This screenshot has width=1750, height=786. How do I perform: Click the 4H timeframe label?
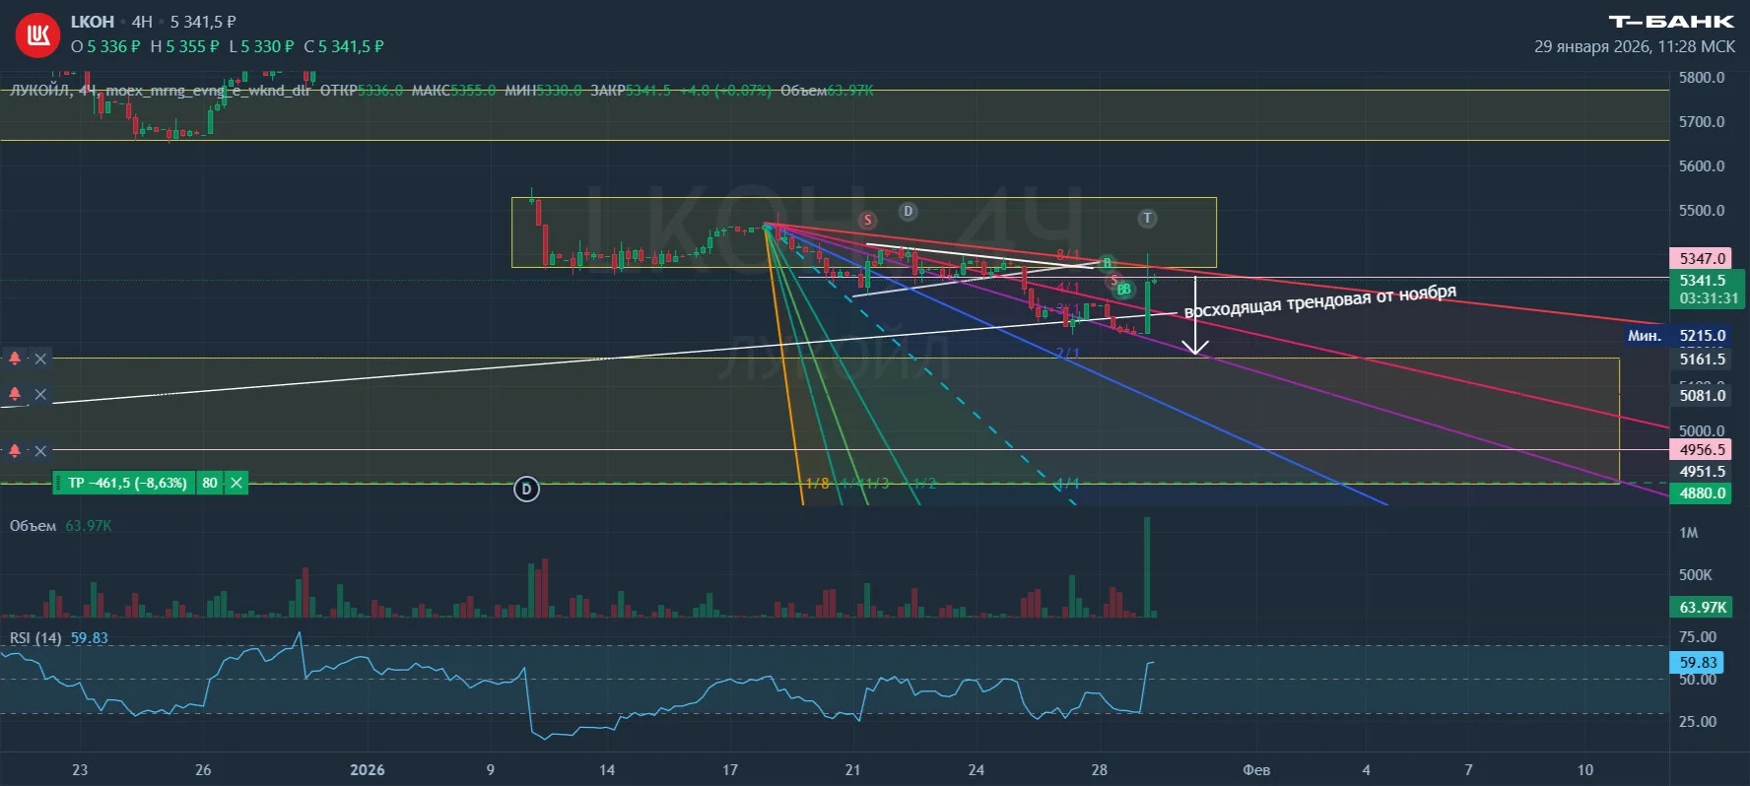142,22
